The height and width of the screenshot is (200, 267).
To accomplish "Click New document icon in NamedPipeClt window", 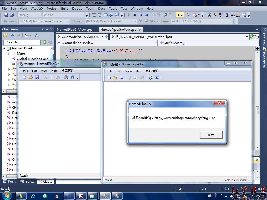I will click(x=25, y=77).
